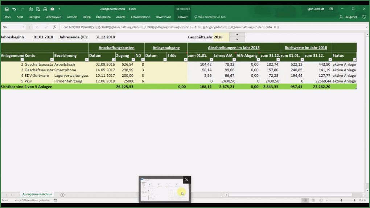Select the Geschäftsjahr cell showing 2018
The image size is (370, 208).
point(221,37)
